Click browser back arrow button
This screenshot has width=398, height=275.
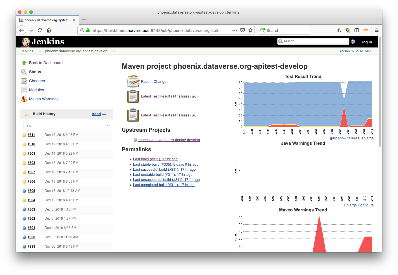pos(21,30)
